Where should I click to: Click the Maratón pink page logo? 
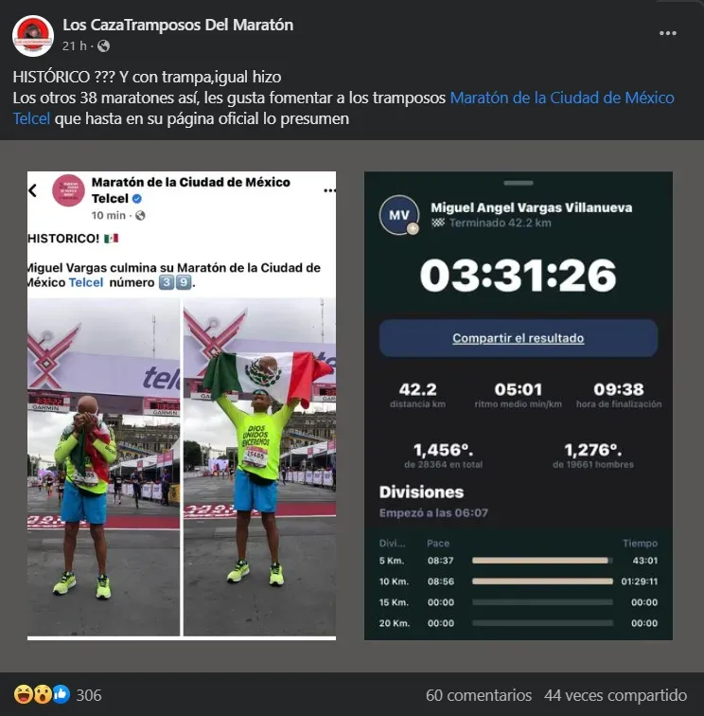click(x=68, y=190)
